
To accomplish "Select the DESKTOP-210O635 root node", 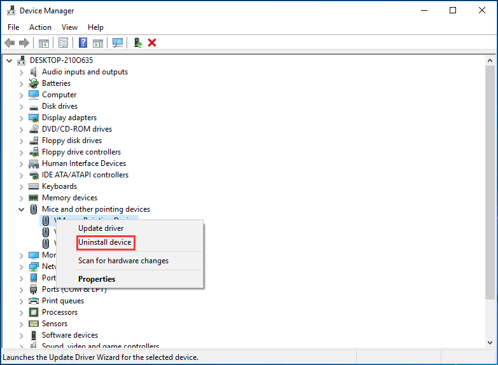I will click(x=61, y=60).
